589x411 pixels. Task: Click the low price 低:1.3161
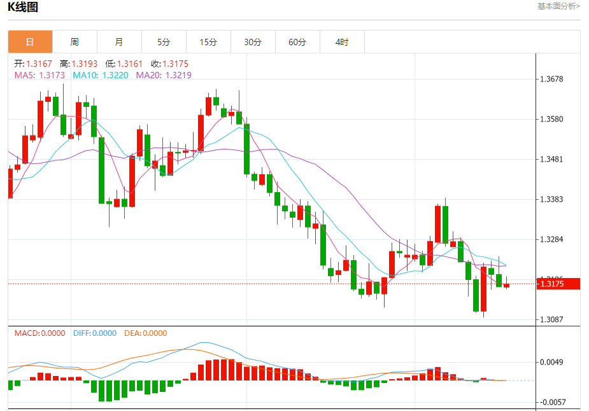click(124, 64)
